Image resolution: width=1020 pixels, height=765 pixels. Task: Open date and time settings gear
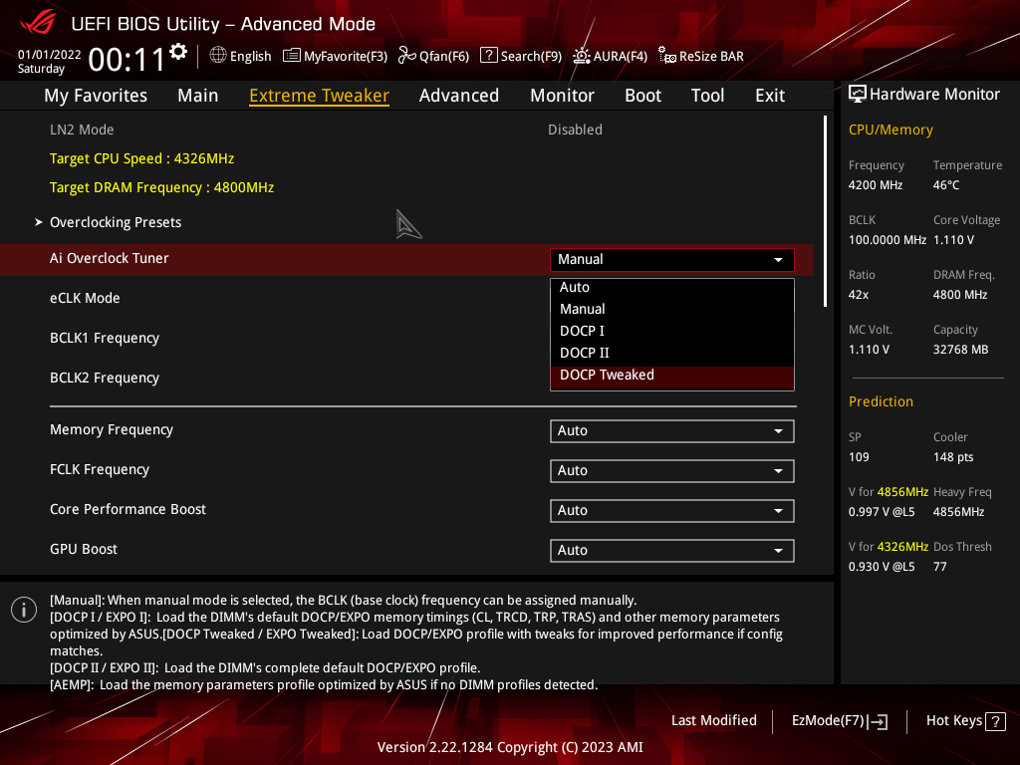(178, 52)
